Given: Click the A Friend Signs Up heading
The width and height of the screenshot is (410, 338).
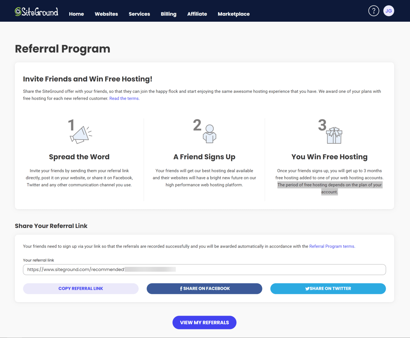Looking at the screenshot, I should pyautogui.click(x=204, y=157).
